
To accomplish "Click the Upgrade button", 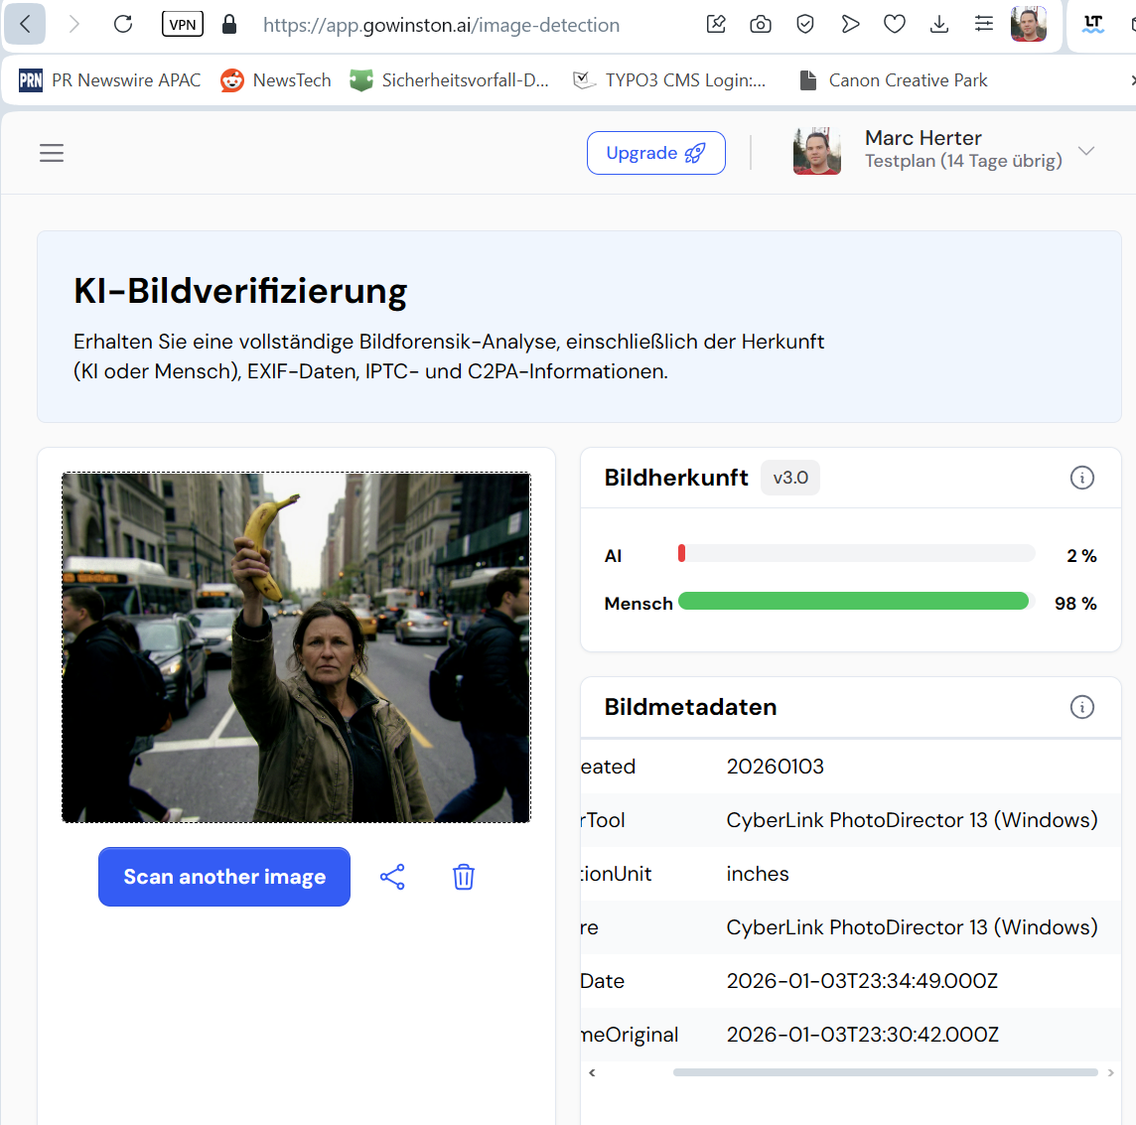I will (x=655, y=153).
